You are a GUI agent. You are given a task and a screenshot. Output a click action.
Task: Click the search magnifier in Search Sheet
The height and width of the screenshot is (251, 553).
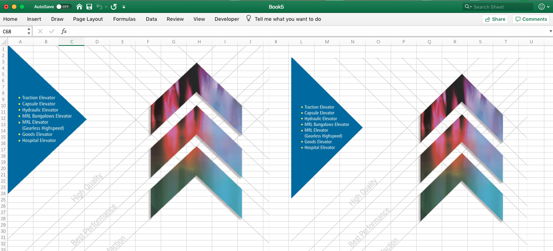(467, 6)
